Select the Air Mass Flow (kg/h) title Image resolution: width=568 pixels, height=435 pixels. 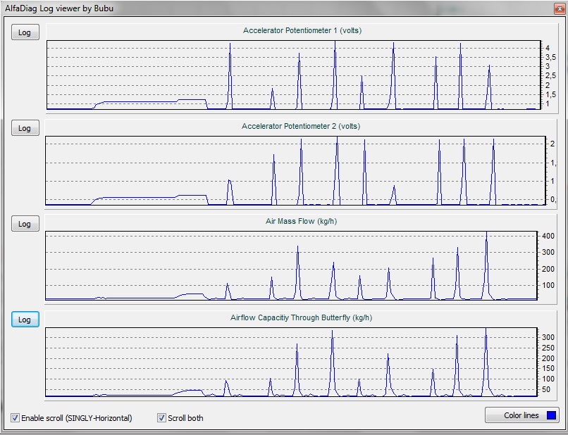click(301, 221)
